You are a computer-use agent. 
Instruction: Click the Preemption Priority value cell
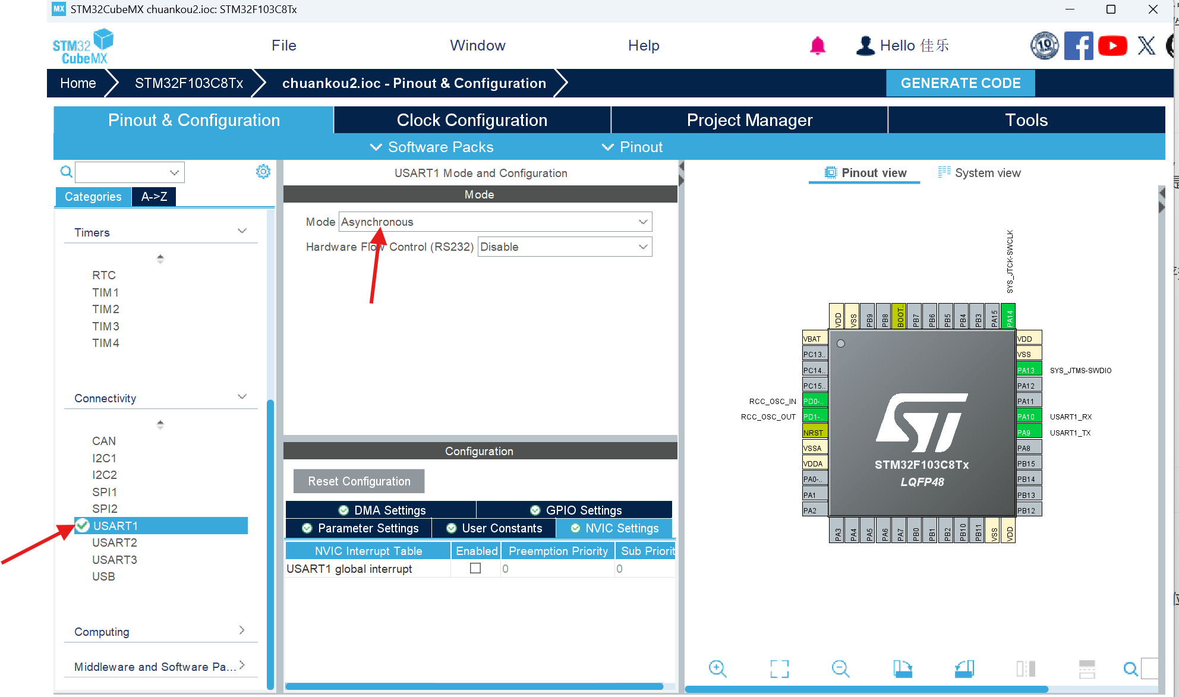[x=557, y=569]
